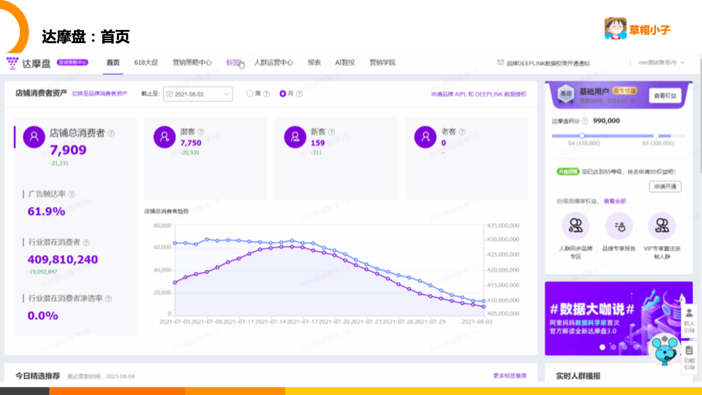Open the 功能引导 sidebar icon
Viewport: 702px width, 395px height.
point(689,358)
